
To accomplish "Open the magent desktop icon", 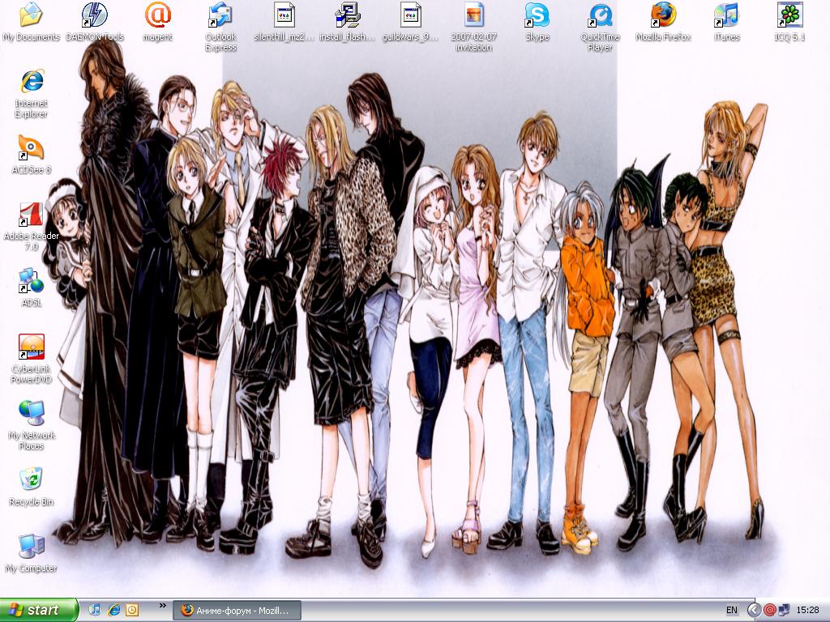I will [158, 22].
